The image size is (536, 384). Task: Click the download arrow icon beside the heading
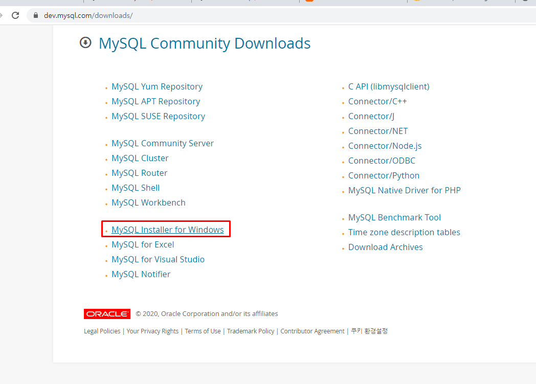85,43
